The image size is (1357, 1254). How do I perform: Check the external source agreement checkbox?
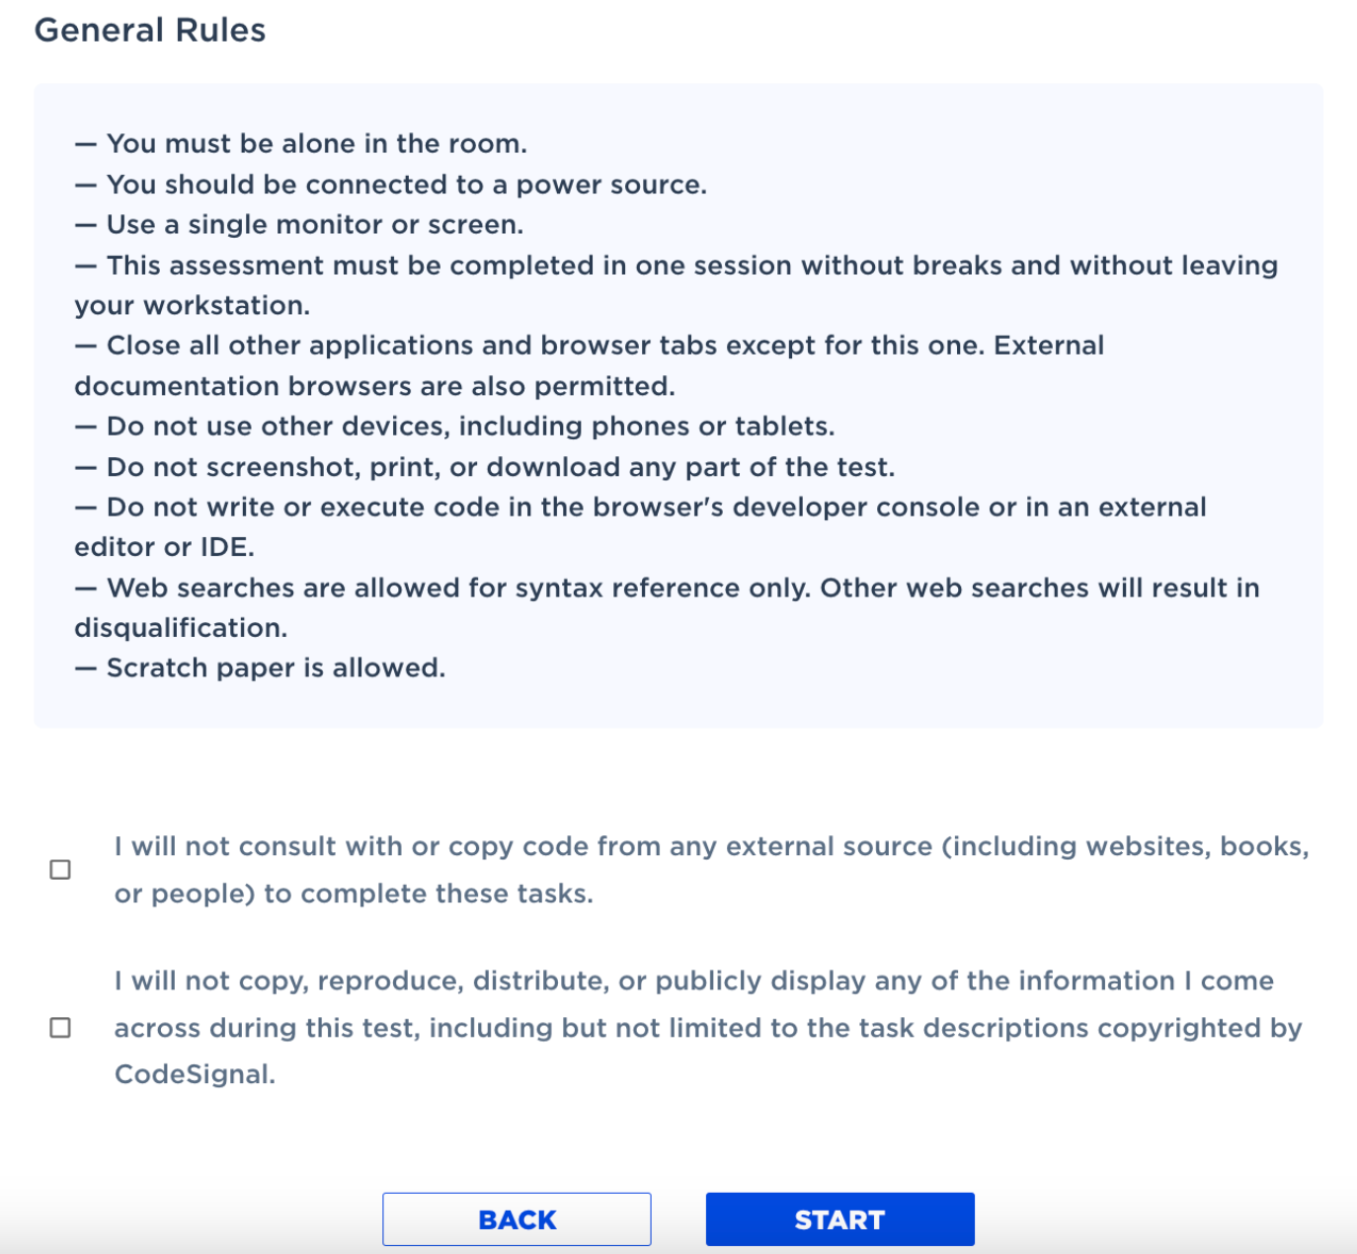[x=60, y=870]
